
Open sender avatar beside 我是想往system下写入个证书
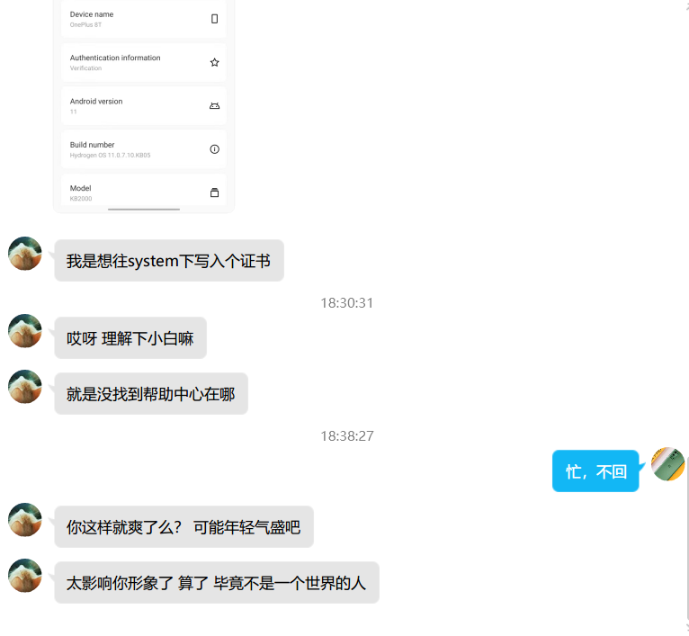pyautogui.click(x=25, y=254)
